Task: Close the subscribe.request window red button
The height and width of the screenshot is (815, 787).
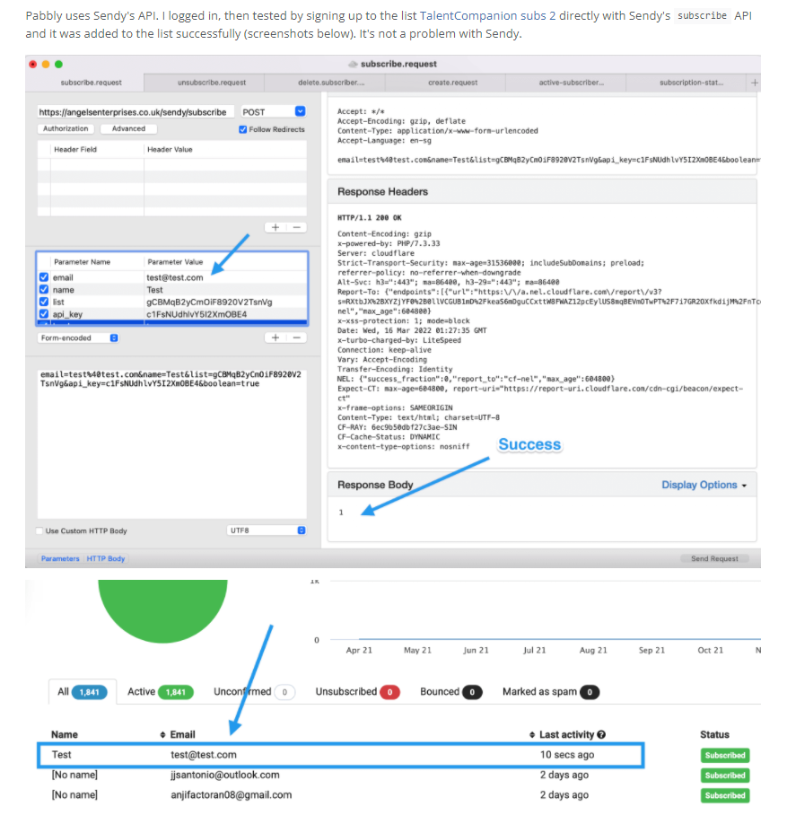Action: click(33, 64)
